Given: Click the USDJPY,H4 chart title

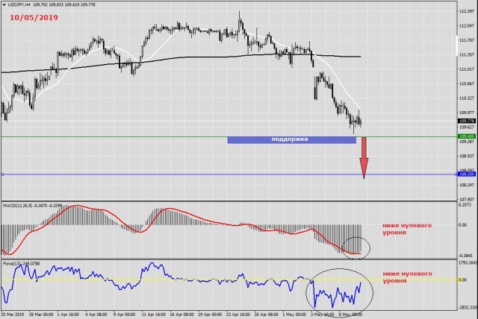Looking at the screenshot, I should (x=24, y=4).
